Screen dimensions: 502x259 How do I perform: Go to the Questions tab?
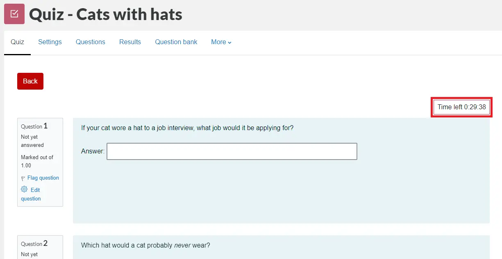[91, 42]
